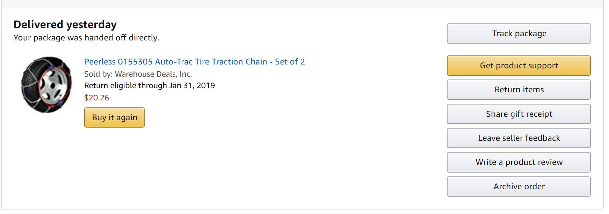The image size is (609, 214).
Task: Click the Delivered yesterday heading
Action: point(65,24)
